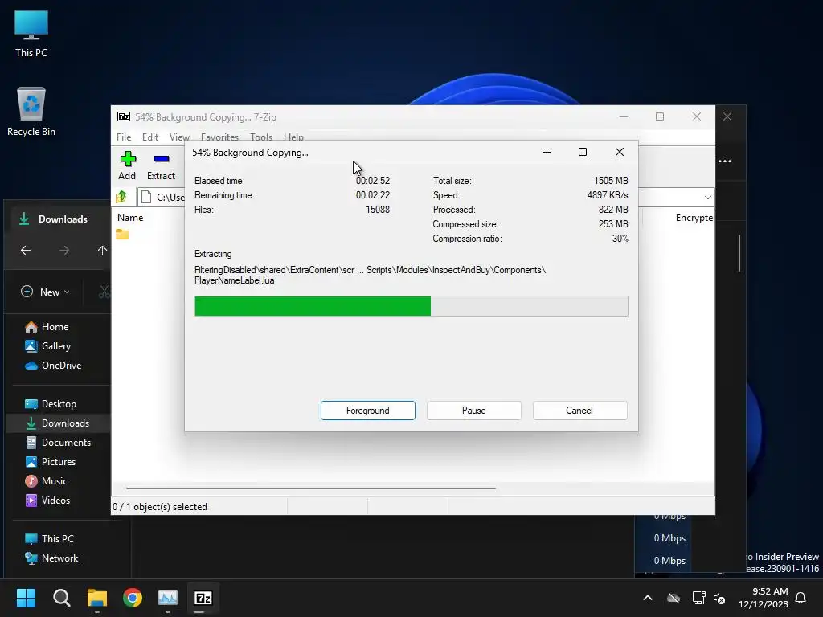
Task: Open the This PC desktop icon
Action: [31, 33]
